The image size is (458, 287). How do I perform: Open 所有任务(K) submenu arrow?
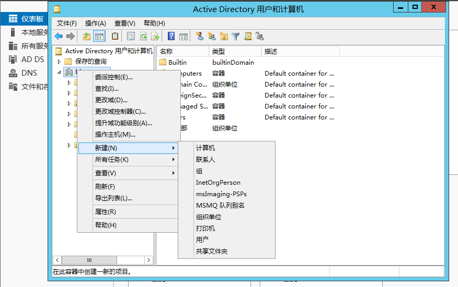click(x=174, y=160)
